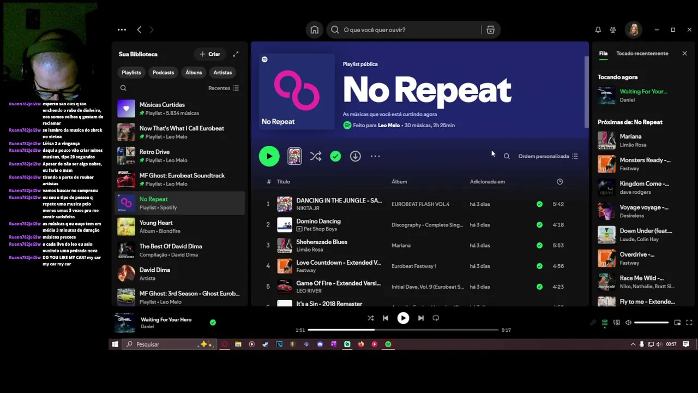Enter full screen player mode
This screenshot has width=698, height=393.
click(x=689, y=323)
